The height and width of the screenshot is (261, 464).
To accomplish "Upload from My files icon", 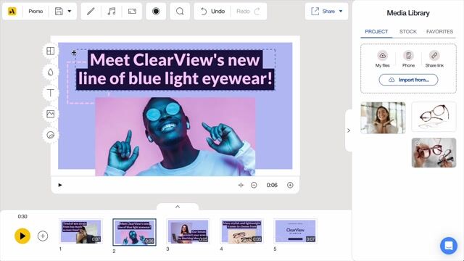I will [382, 55].
